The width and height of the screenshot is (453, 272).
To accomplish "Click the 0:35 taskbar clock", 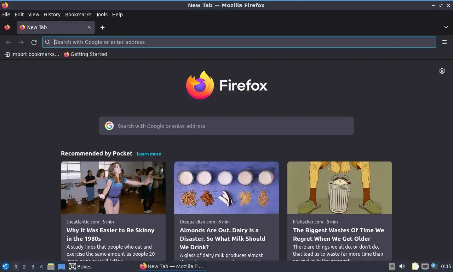I will click(x=446, y=266).
